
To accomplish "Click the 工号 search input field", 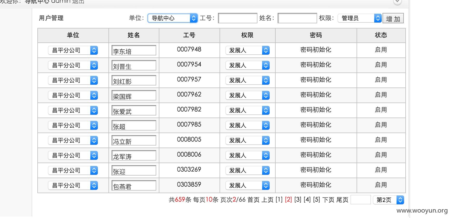I will point(238,18).
